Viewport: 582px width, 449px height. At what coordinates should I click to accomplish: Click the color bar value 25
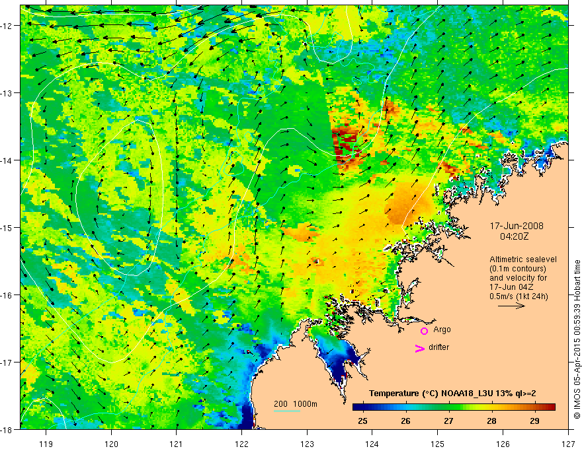click(362, 421)
